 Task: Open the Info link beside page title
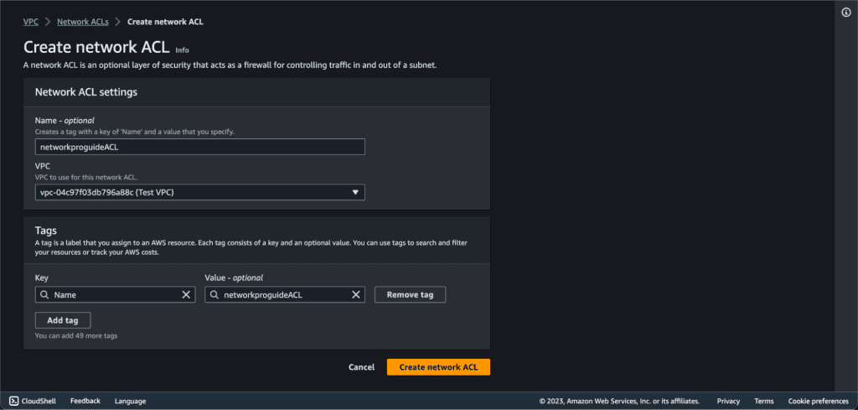point(182,49)
